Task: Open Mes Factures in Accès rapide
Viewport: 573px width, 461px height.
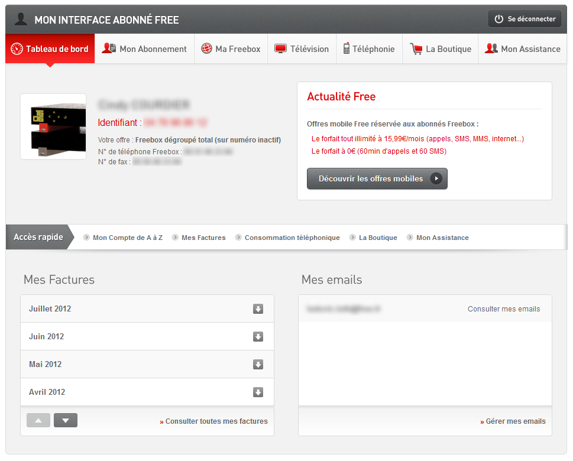Action: tap(203, 238)
